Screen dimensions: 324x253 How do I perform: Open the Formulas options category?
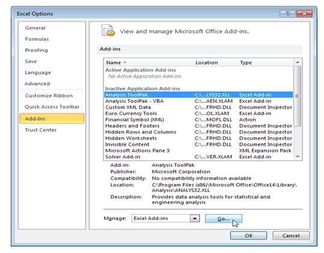click(37, 39)
